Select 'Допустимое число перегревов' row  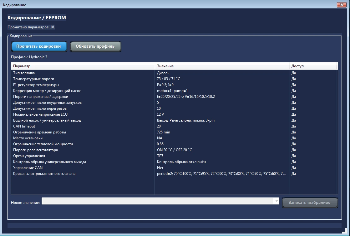(x=174, y=108)
